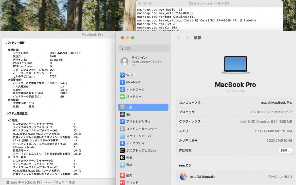Click the cell revision value '1734'
Image resolution: width=296 pixels, height=185 pixels.
pos(53,76)
